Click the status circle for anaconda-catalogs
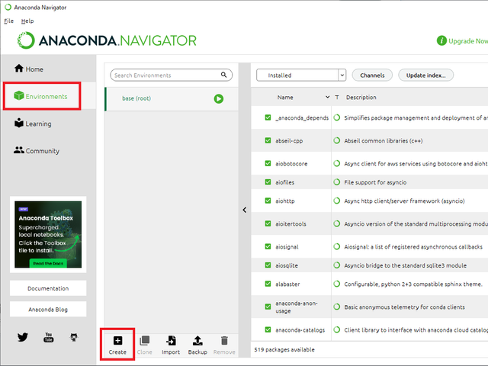 (x=337, y=329)
